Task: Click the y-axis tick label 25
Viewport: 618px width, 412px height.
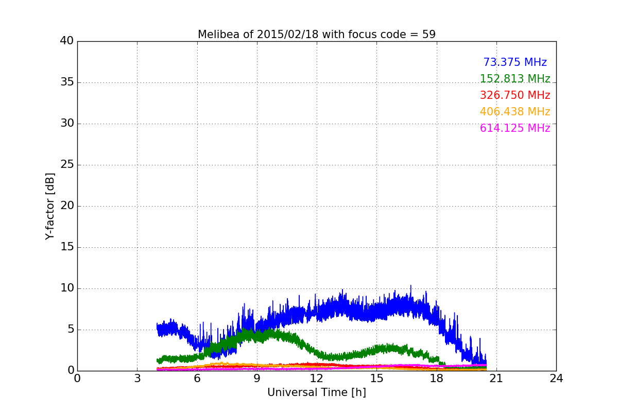Action: tap(67, 165)
